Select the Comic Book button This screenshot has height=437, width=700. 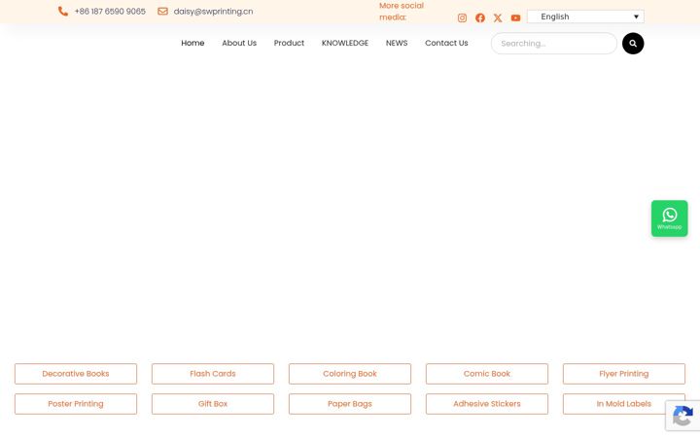coord(487,374)
